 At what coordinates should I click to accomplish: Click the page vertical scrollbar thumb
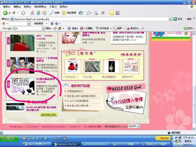coord(194,105)
